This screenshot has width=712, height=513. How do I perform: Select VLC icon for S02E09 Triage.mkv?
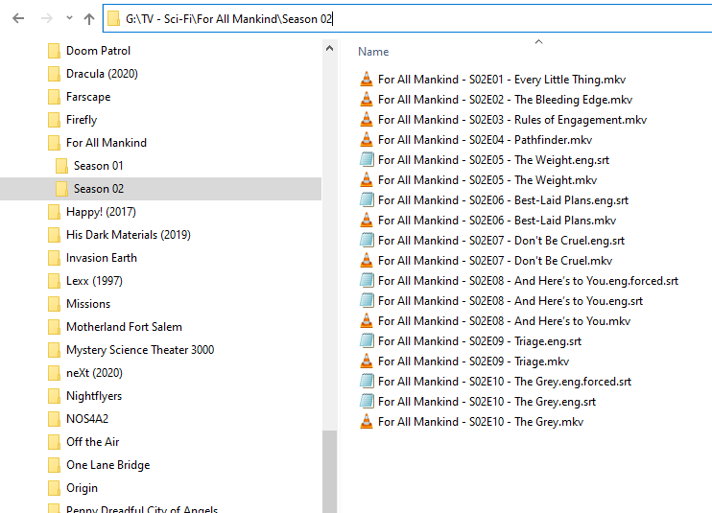[x=367, y=361]
